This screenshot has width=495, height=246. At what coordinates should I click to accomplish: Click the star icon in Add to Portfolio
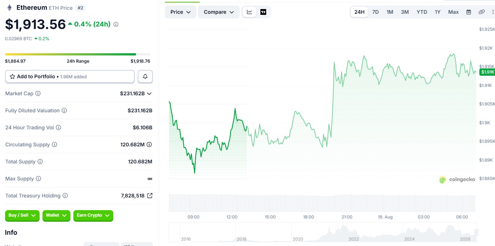[12, 76]
